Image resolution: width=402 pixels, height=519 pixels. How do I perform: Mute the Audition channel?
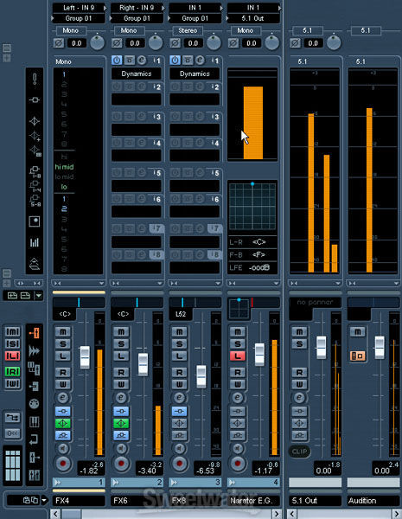click(x=357, y=331)
